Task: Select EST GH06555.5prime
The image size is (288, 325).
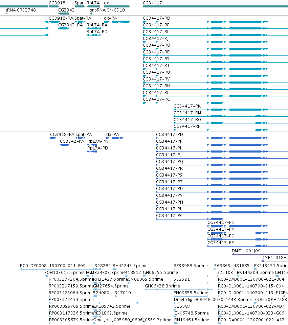Action: [160, 273]
